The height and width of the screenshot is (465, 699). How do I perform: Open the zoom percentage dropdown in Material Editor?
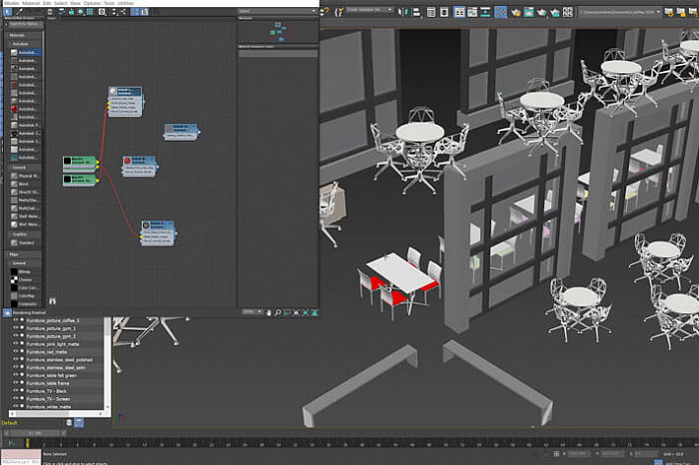[252, 311]
